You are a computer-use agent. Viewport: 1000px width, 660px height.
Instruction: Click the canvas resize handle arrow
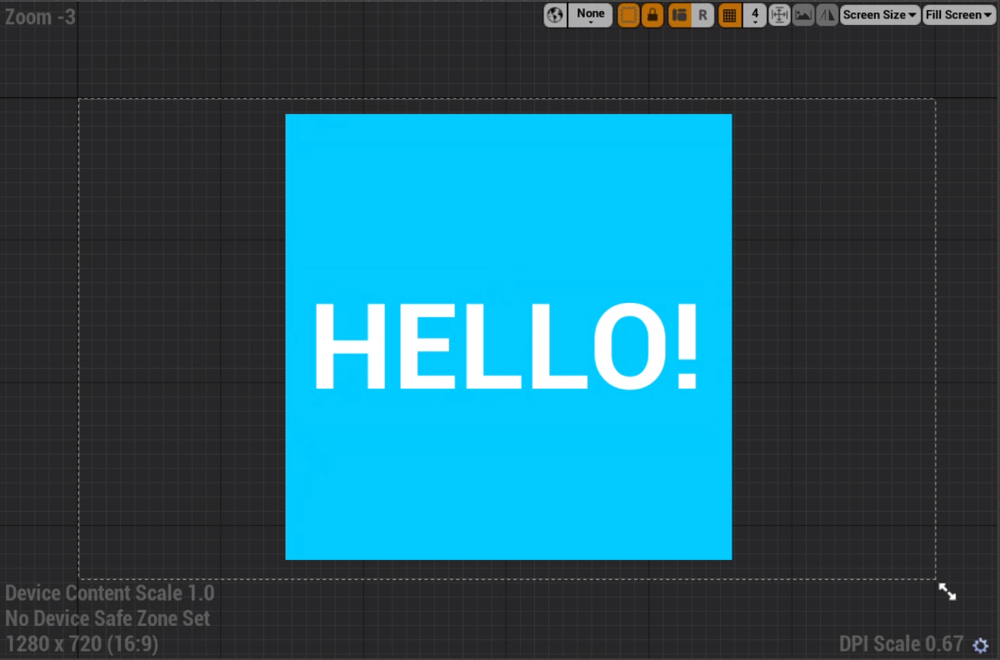[947, 592]
